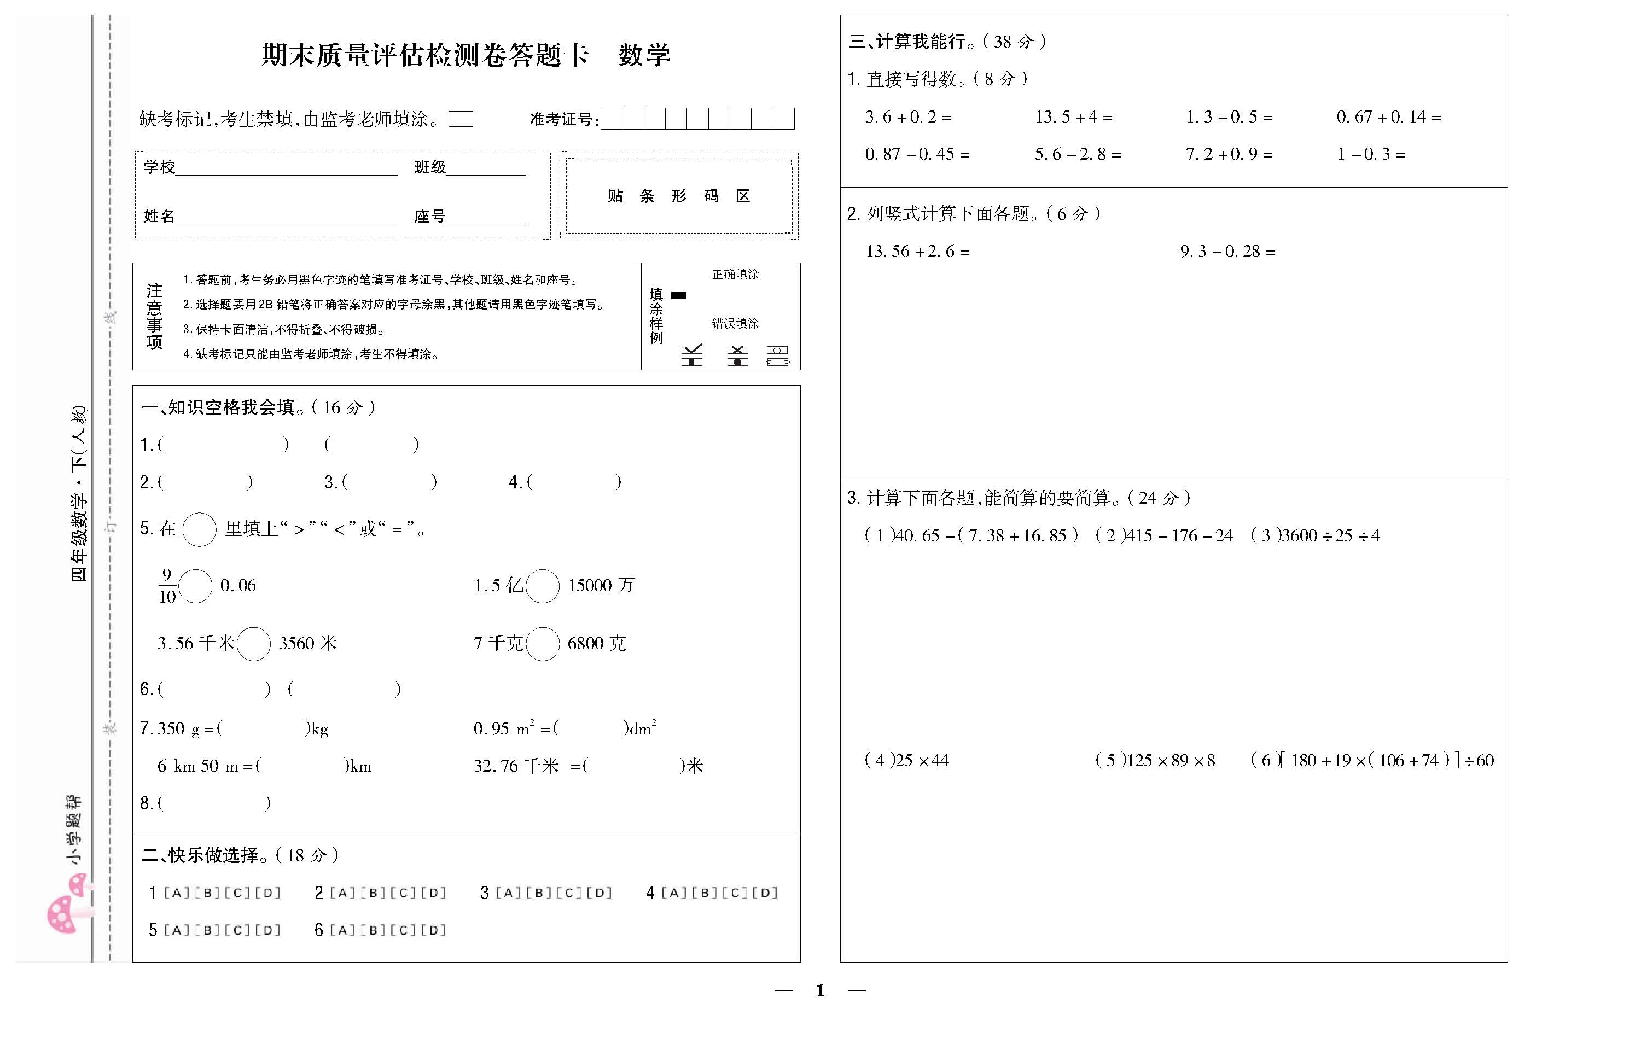This screenshot has height=1050, width=1641.
Task: Click the side label 四年级数学·下(人教)
Action: 79,494
